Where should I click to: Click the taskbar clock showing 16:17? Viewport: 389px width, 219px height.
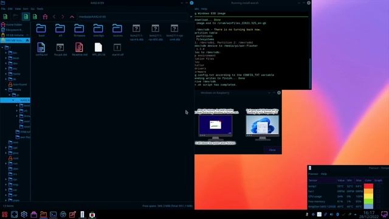point(369,215)
